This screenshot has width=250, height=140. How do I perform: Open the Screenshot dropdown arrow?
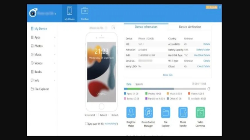coord(97,115)
